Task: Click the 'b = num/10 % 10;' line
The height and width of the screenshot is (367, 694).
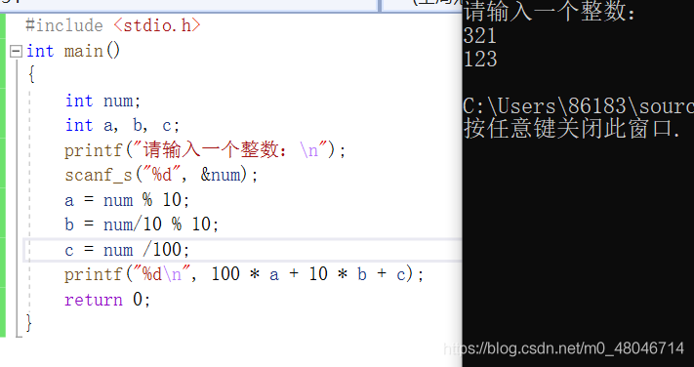Action: click(x=142, y=224)
